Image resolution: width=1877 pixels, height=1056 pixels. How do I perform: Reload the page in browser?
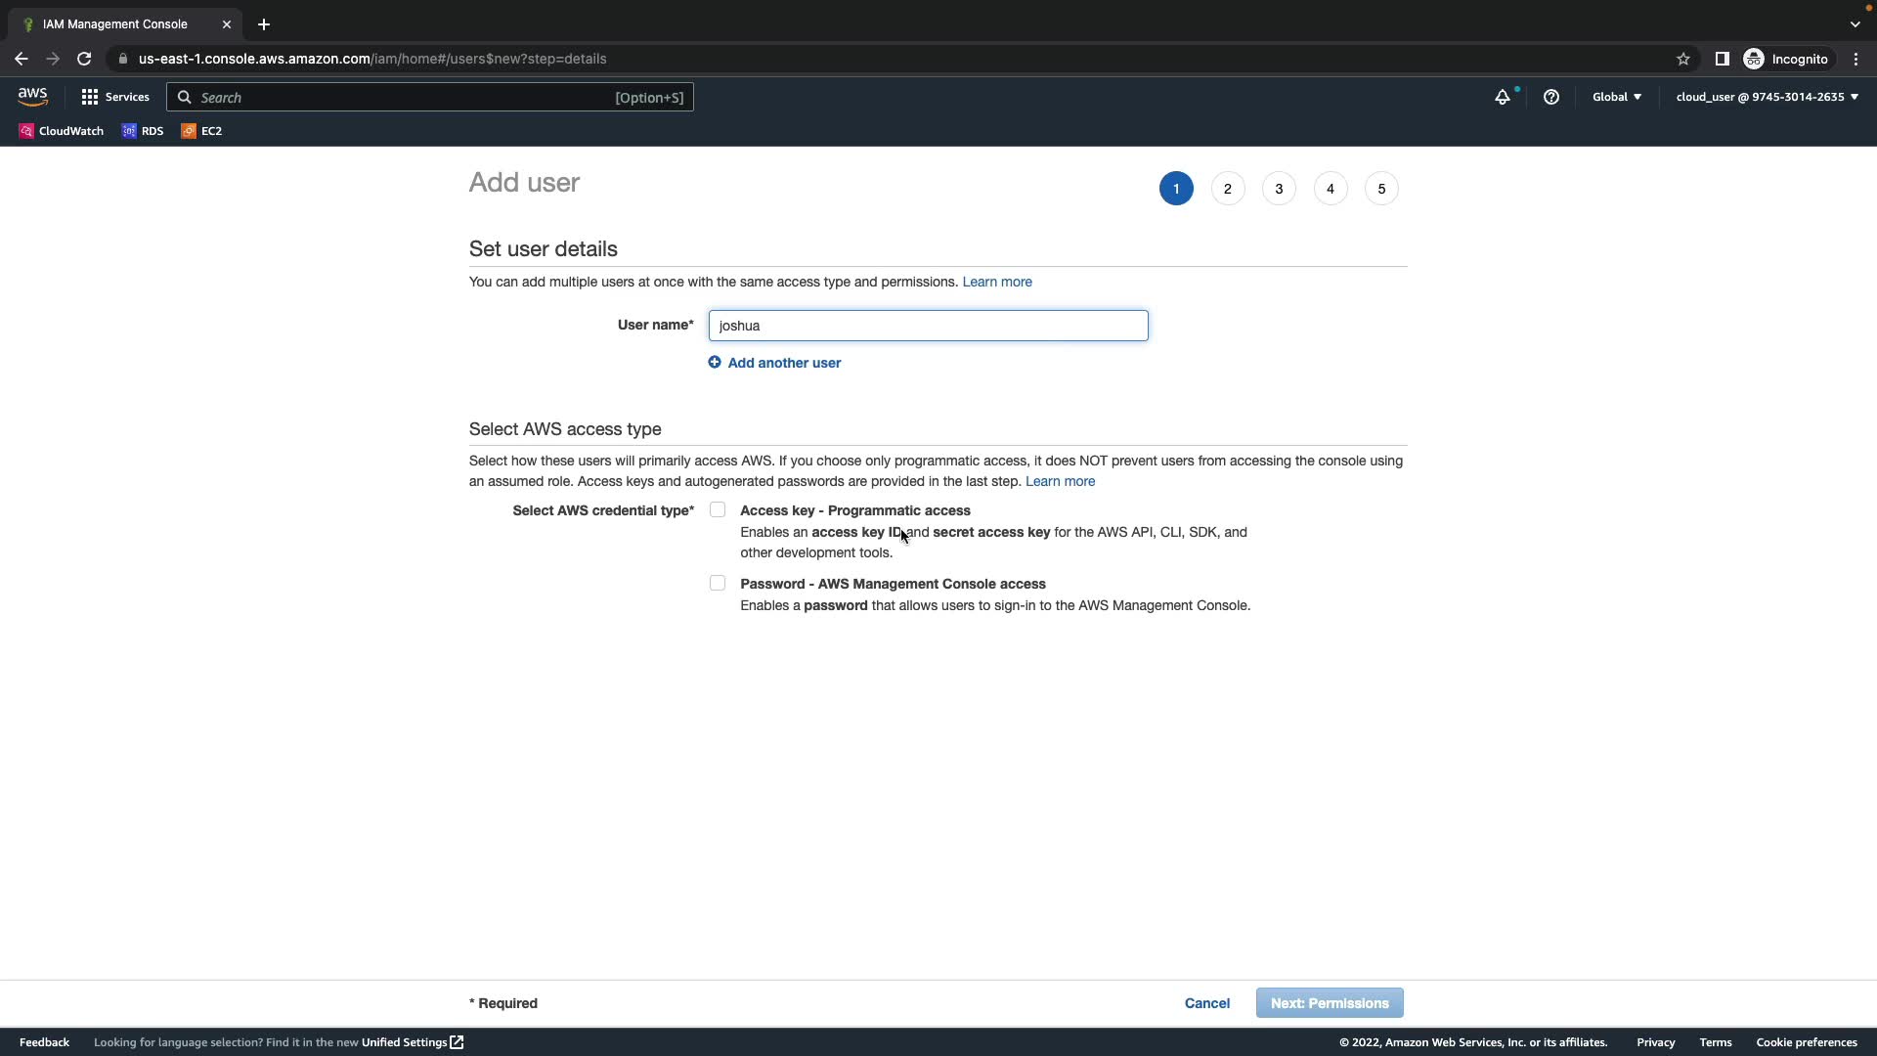click(x=84, y=59)
